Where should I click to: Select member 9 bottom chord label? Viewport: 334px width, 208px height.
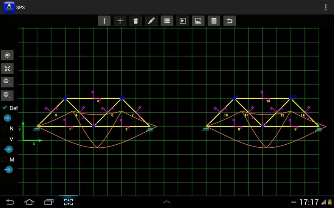295,129
